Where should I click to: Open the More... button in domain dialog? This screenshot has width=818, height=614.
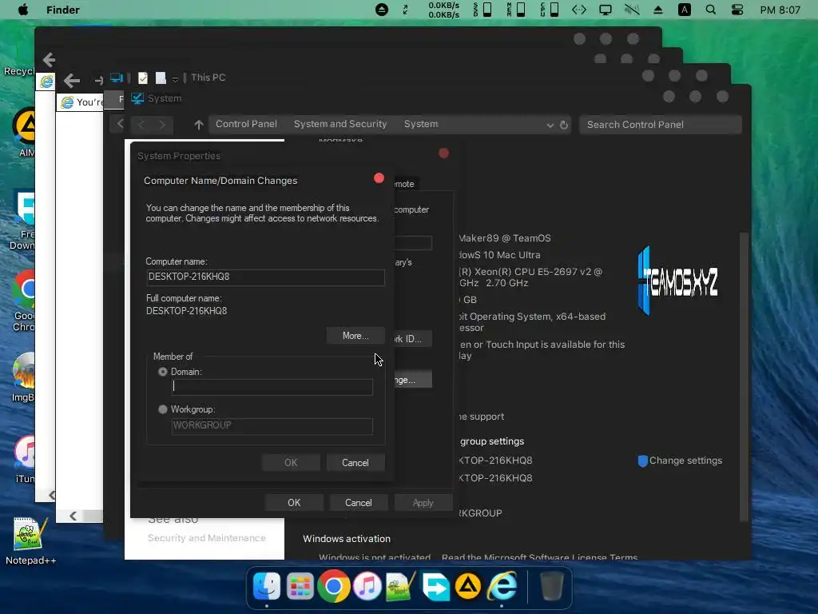click(x=355, y=336)
